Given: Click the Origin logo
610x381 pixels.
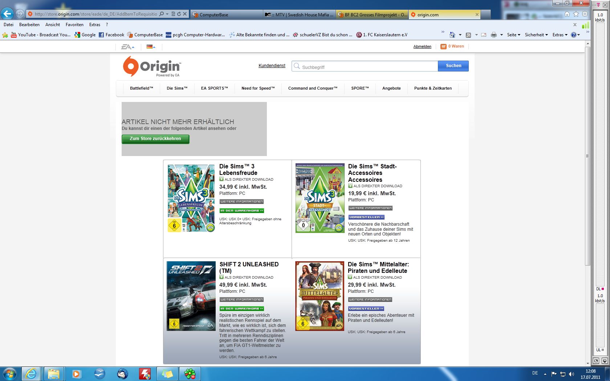Looking at the screenshot, I should 152,66.
